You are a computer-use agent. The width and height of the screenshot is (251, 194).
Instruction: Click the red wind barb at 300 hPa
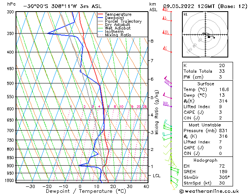pos(167,10)
